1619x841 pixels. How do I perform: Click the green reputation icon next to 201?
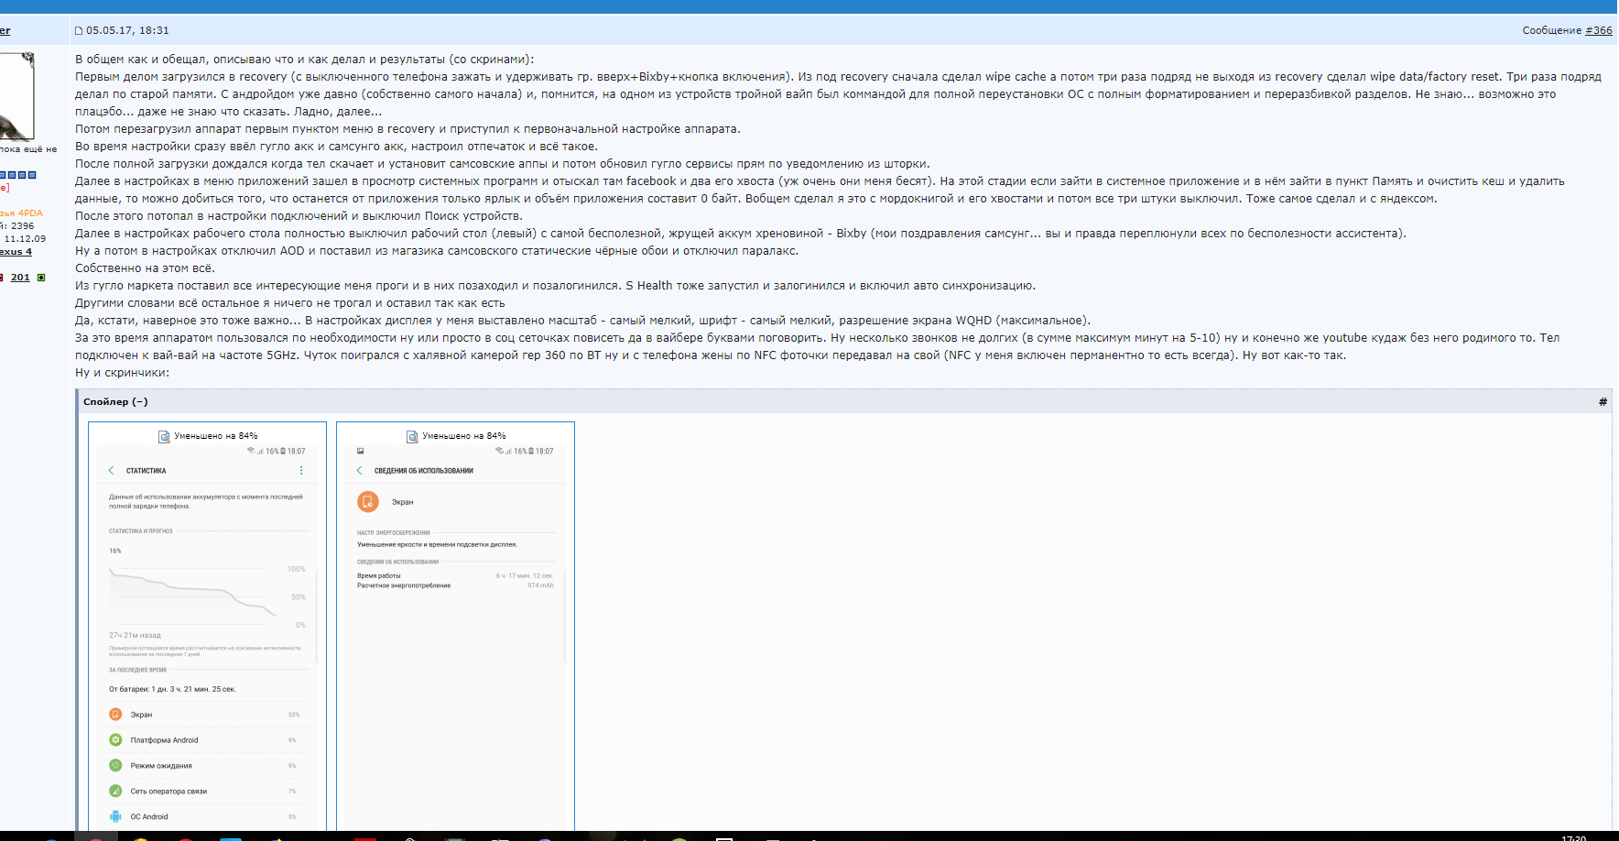pyautogui.click(x=41, y=278)
